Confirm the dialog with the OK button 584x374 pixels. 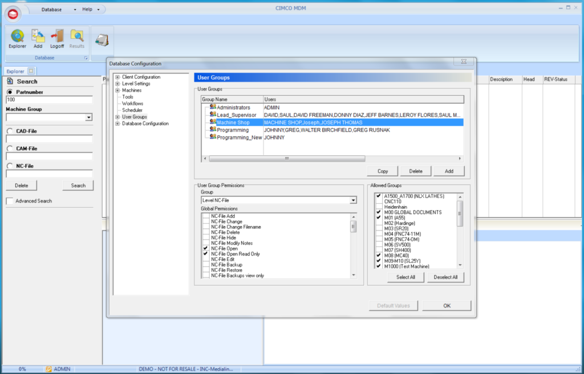(447, 306)
